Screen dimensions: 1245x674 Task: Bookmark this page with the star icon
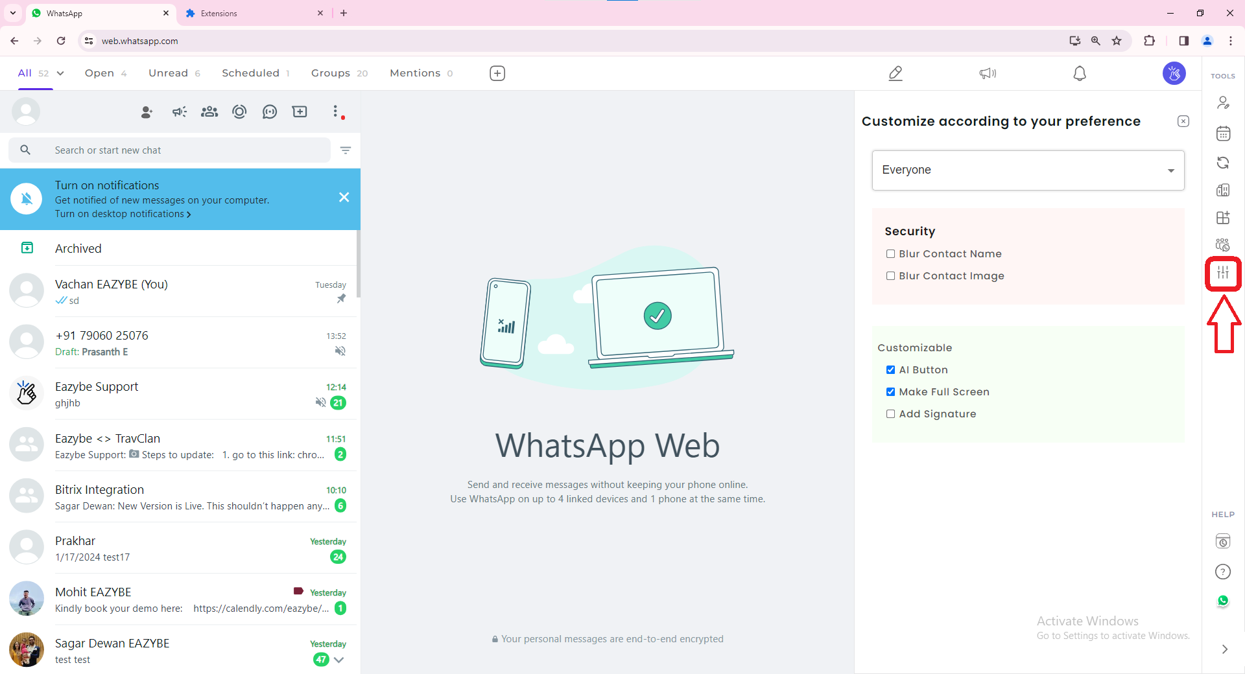click(x=1117, y=41)
